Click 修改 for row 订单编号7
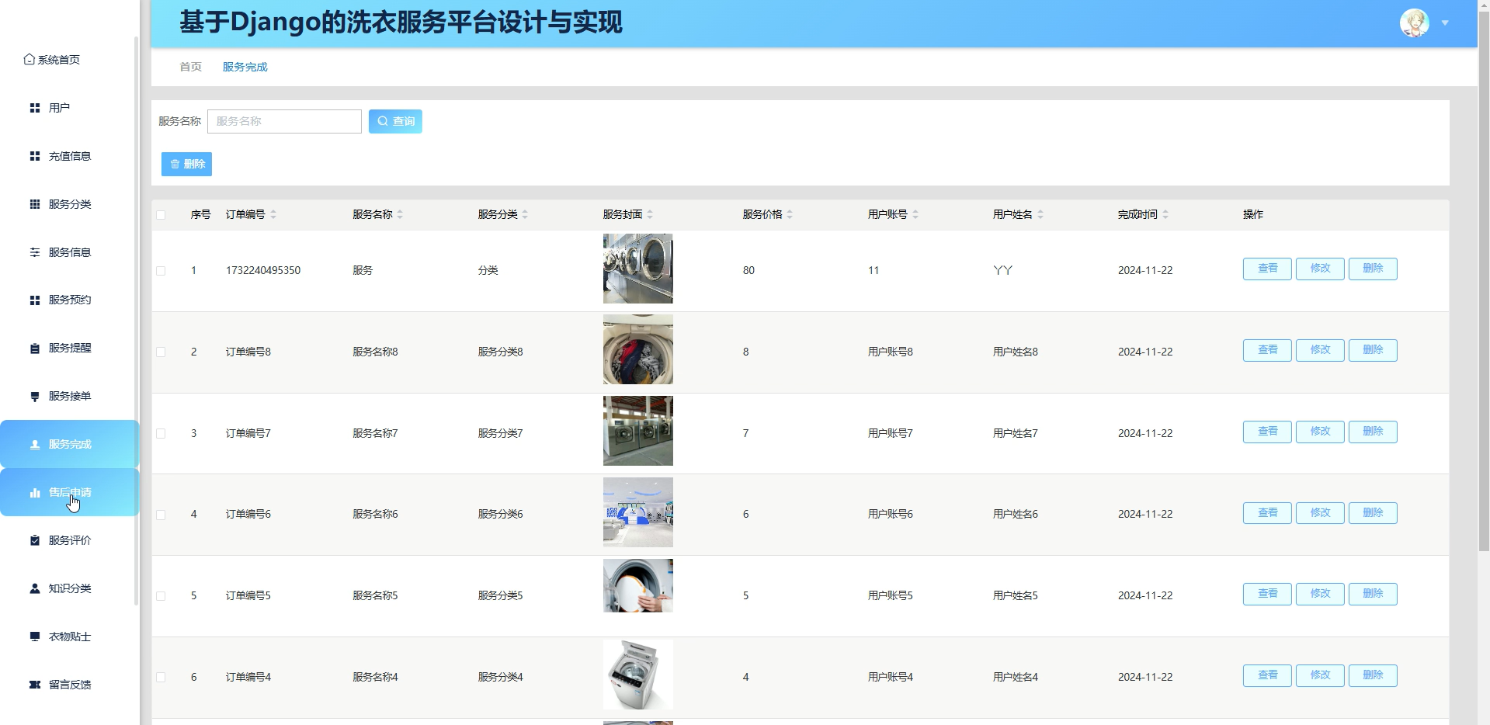Screen dimensions: 1490x725 coord(1320,432)
